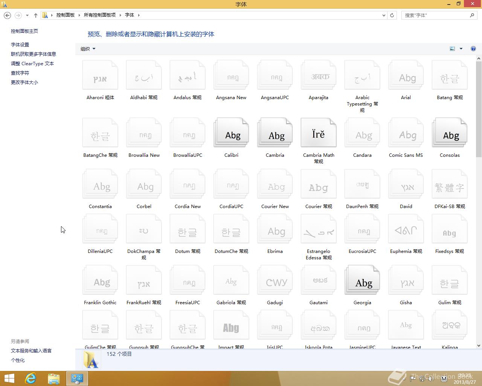Select the Estrangelo Edessa font icon
The height and width of the screenshot is (386, 482).
tap(319, 229)
